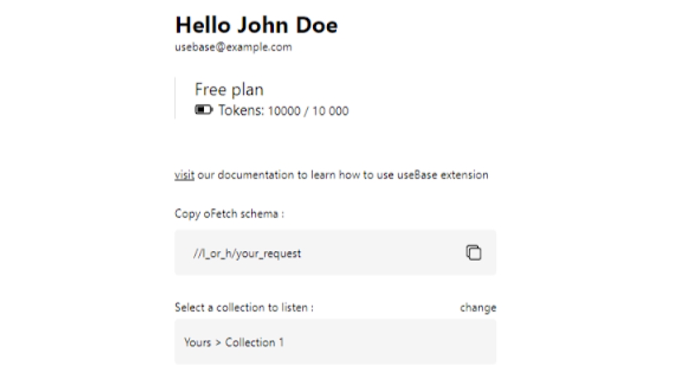Click the //l_or_h/your_request schema field
673x379 pixels.
pos(246,254)
